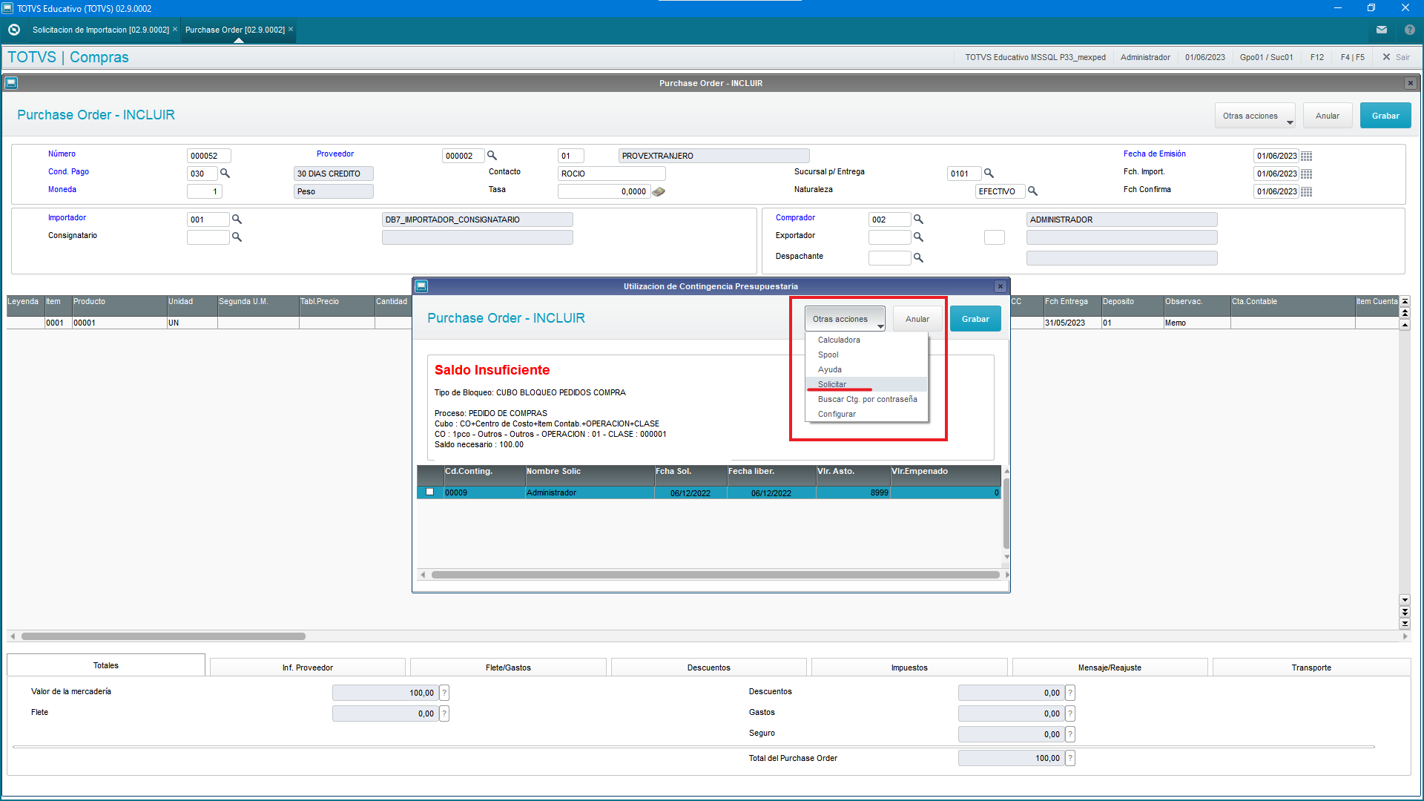
Task: Open the Transporte tab
Action: click(x=1311, y=667)
